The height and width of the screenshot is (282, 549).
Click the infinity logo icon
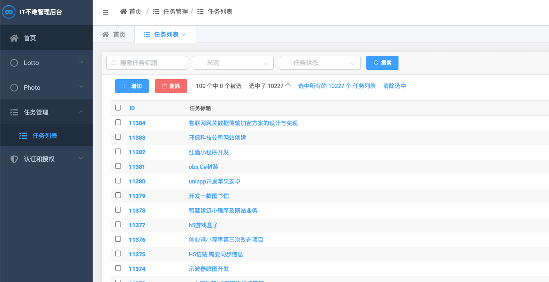(x=9, y=12)
